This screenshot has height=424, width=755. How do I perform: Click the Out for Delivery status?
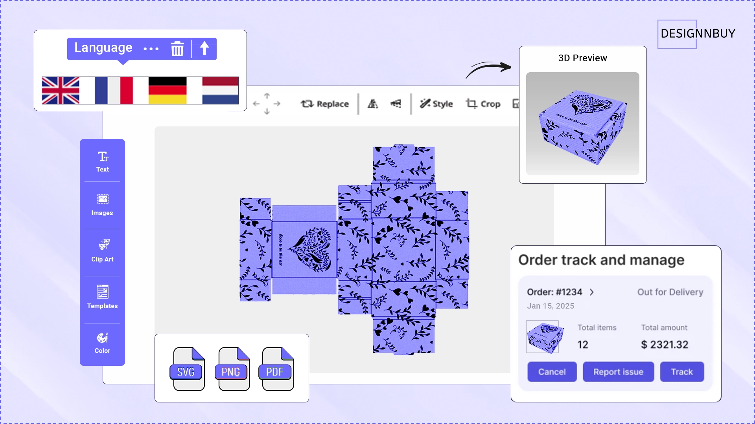point(670,292)
